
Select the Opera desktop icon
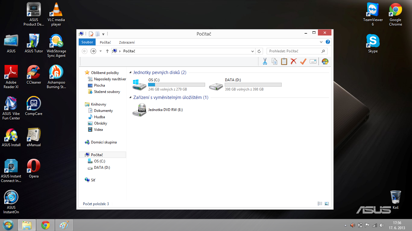coord(34,168)
